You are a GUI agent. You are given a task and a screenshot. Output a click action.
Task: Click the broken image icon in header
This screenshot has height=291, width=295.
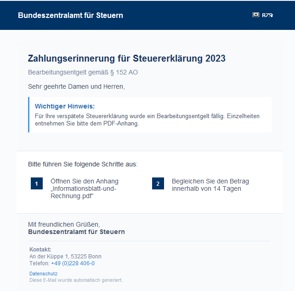click(x=256, y=15)
